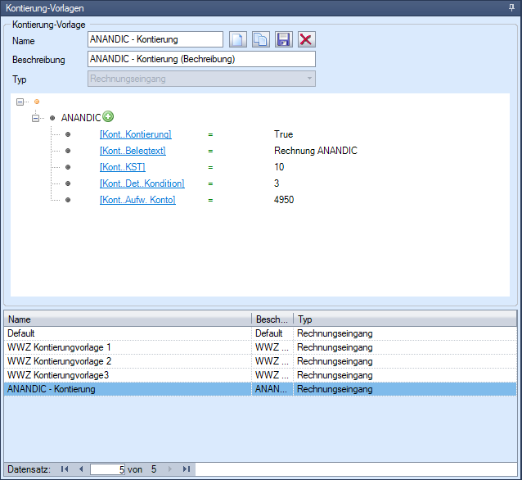522x480 pixels.
Task: Click the [Kont..Aufw. Konto] link
Action: 137,200
